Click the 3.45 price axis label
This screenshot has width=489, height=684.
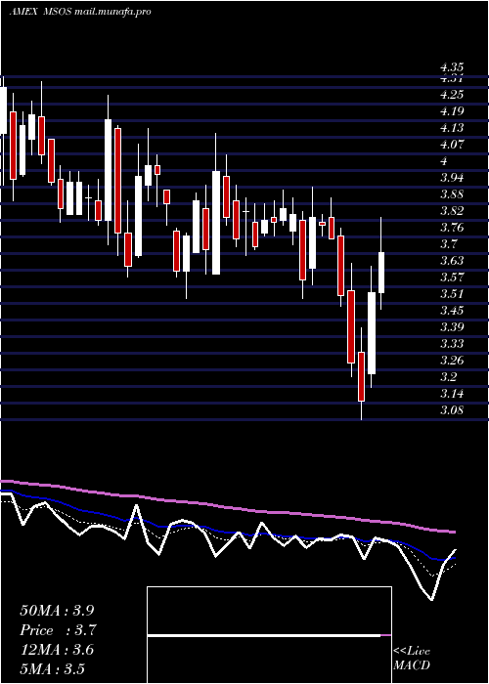click(x=452, y=310)
